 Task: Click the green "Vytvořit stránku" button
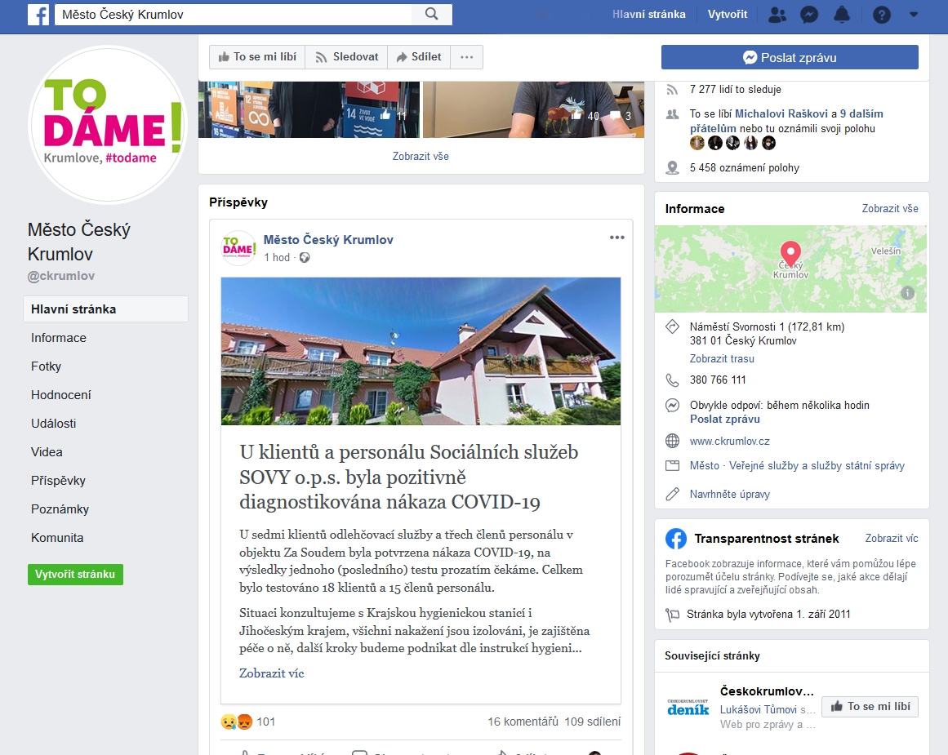pos(76,575)
